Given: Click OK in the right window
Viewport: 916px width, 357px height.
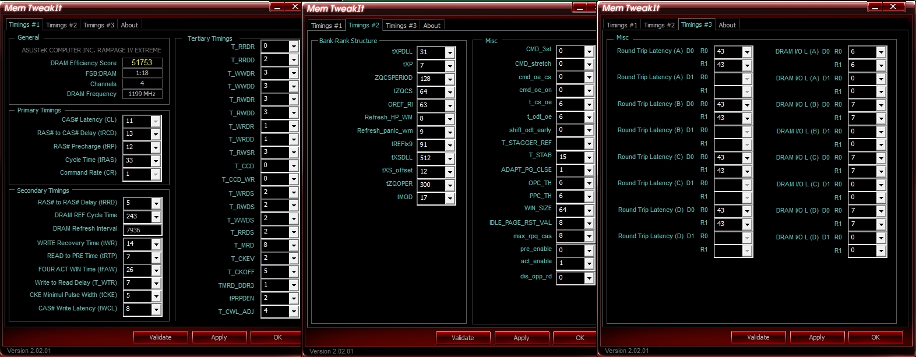Looking at the screenshot, I should pos(876,337).
